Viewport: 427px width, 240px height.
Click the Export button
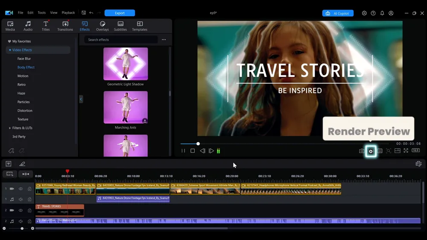point(120,13)
